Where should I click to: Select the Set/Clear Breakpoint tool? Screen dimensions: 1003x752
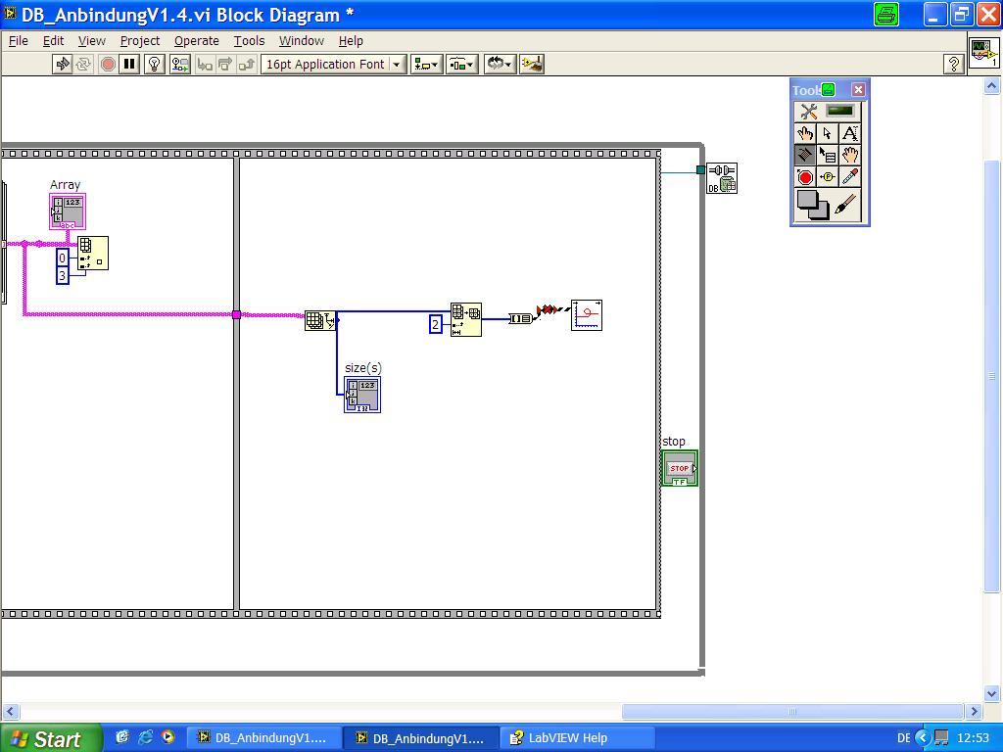point(805,176)
